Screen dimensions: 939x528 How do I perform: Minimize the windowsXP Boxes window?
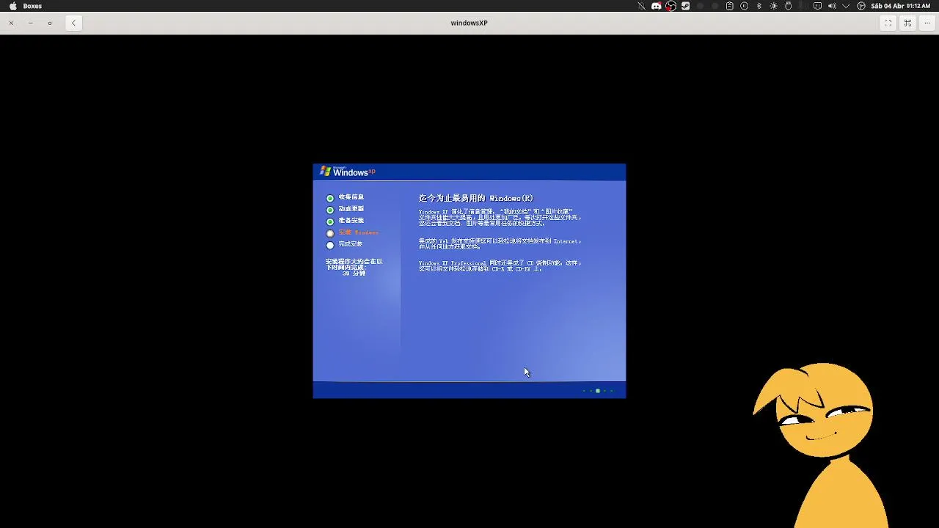[x=30, y=23]
